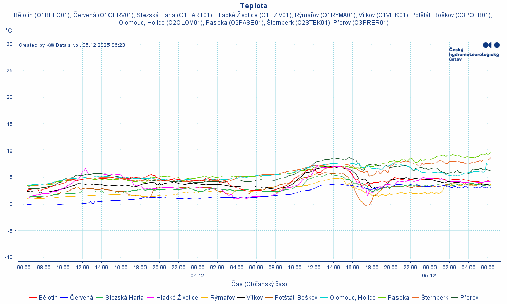The height and width of the screenshot is (304, 507).
Task: Click the 04.12. date marker on time axis
Action: 198,275
